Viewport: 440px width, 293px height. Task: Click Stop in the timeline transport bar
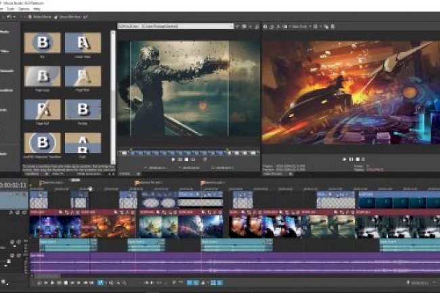pos(66,283)
